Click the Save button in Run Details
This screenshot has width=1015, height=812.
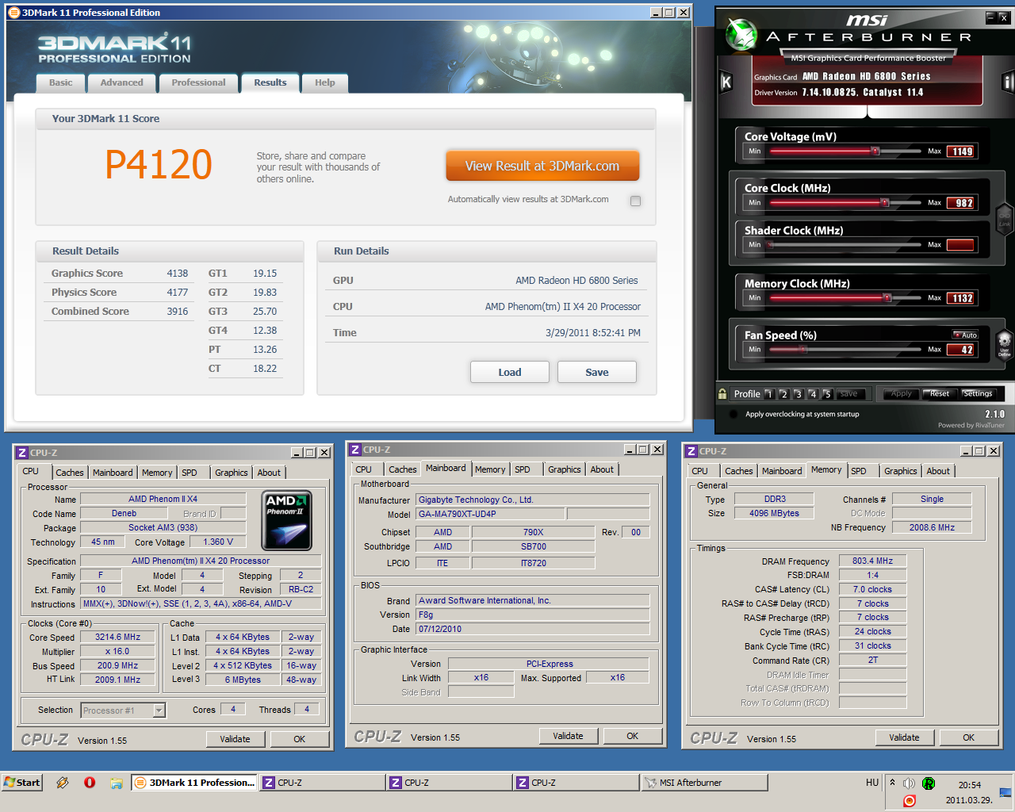597,372
